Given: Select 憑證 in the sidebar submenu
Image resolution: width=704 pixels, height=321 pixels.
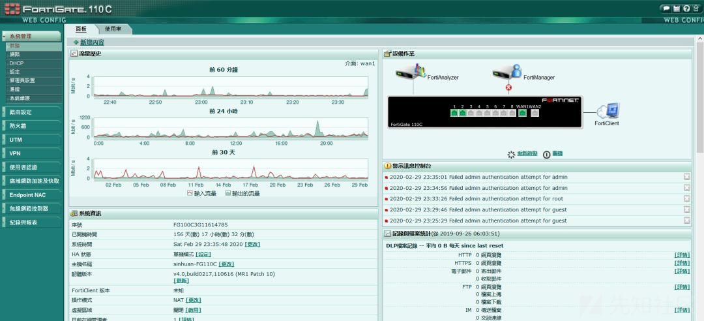Looking at the screenshot, I should point(34,89).
